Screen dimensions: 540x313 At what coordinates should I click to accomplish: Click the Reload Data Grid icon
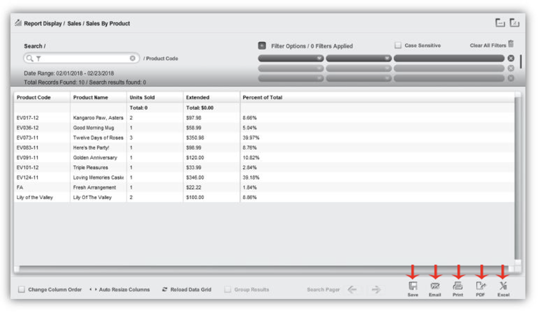(x=164, y=289)
